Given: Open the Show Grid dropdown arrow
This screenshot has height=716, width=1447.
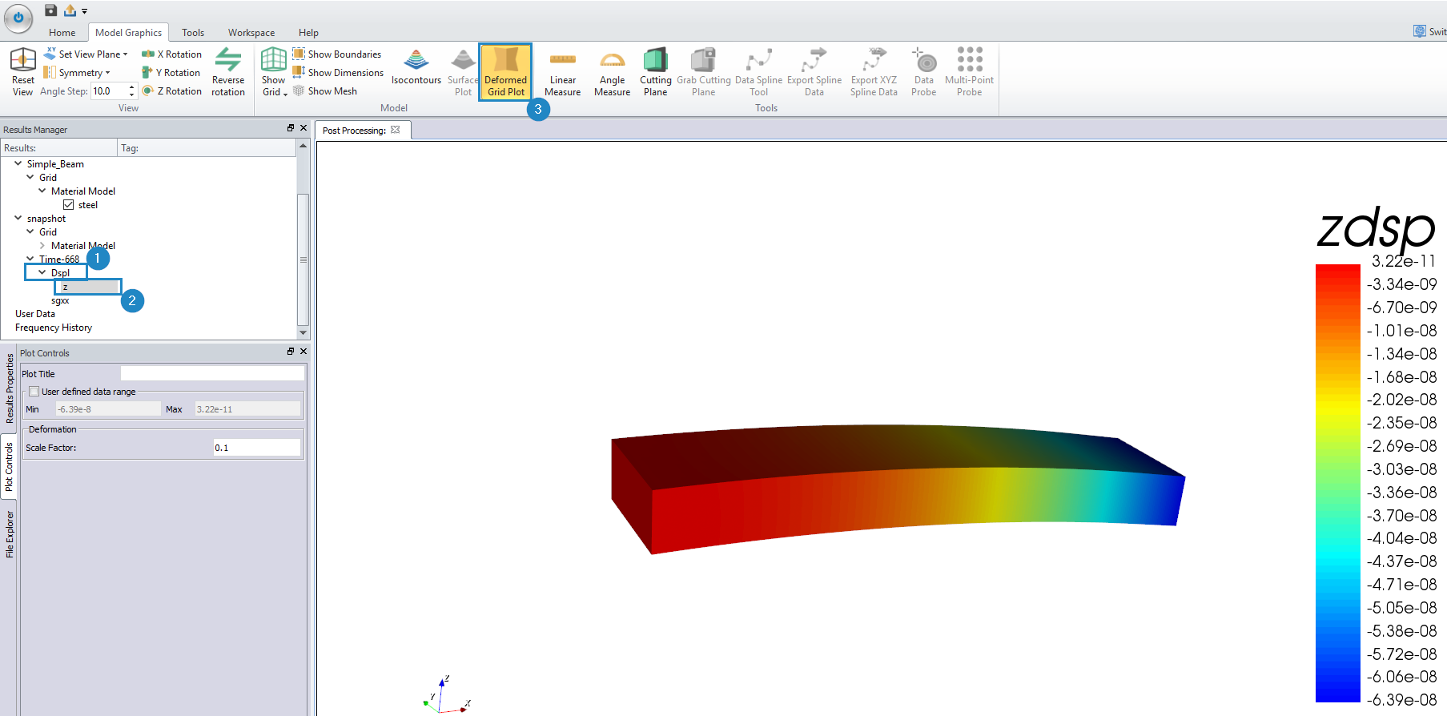Looking at the screenshot, I should click(285, 94).
